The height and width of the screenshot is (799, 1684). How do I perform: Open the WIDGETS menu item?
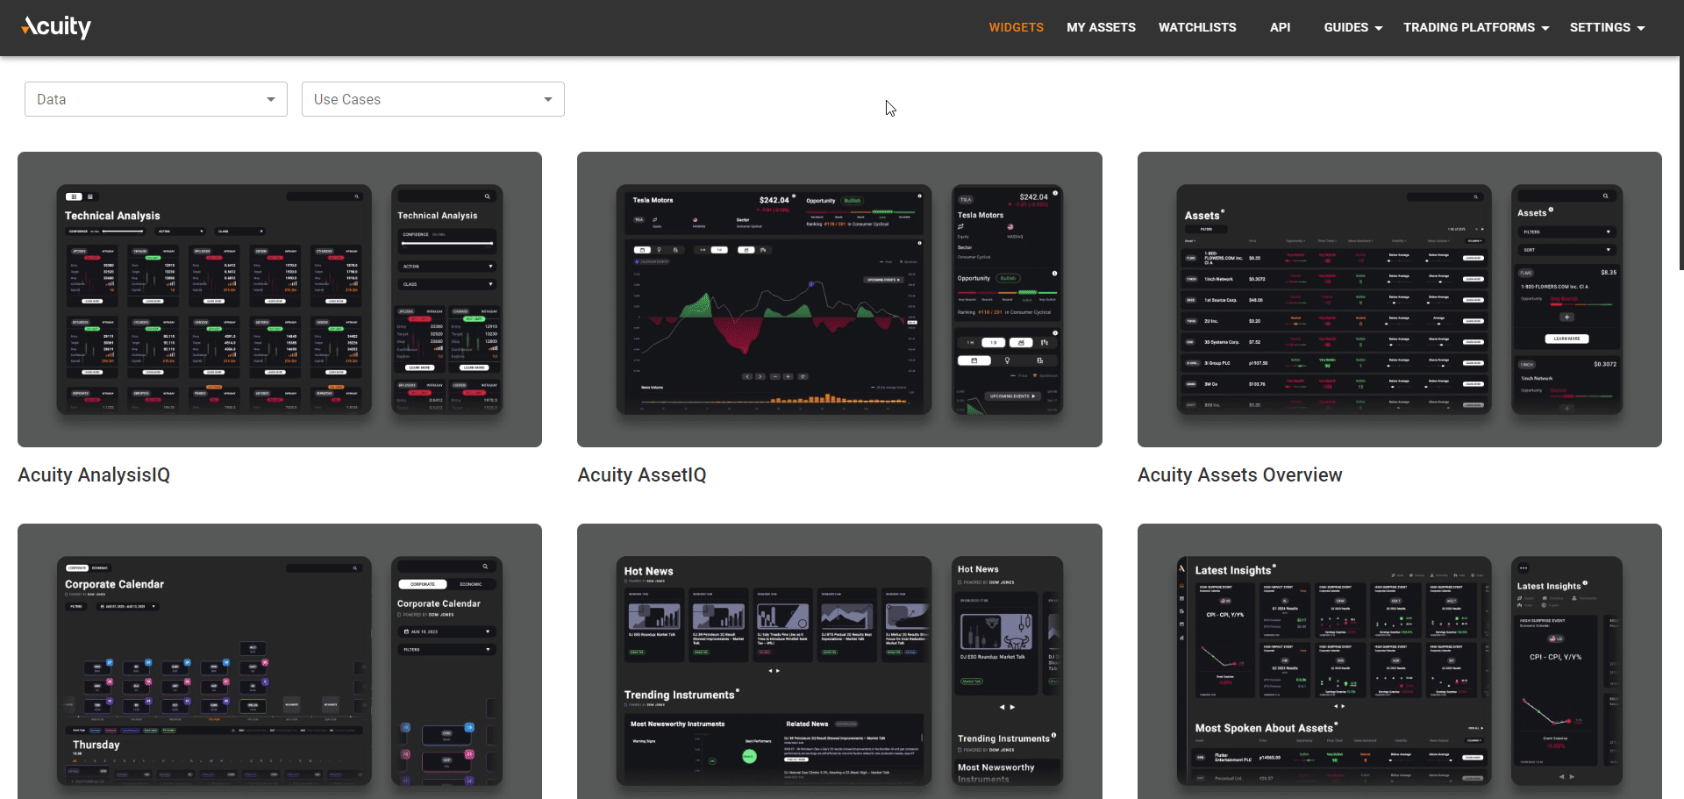[x=1016, y=27]
